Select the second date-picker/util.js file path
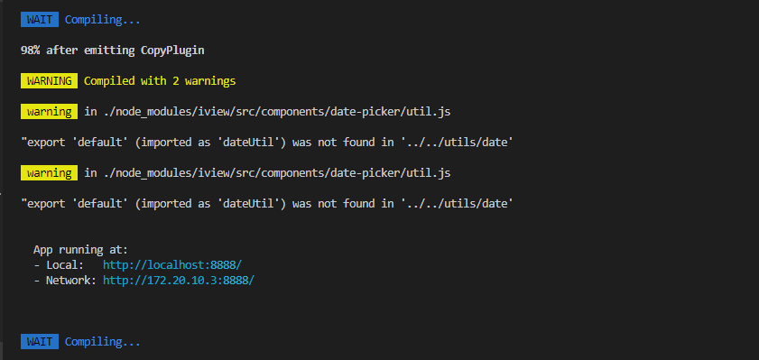759x360 pixels. [274, 172]
